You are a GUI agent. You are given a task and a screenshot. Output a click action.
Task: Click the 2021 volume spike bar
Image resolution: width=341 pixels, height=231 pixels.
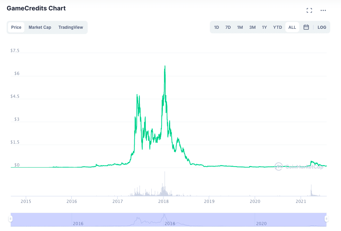click(311, 190)
